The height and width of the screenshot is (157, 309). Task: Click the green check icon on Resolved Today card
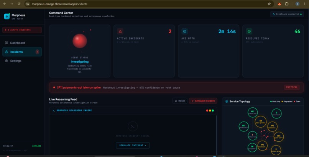(x=249, y=31)
